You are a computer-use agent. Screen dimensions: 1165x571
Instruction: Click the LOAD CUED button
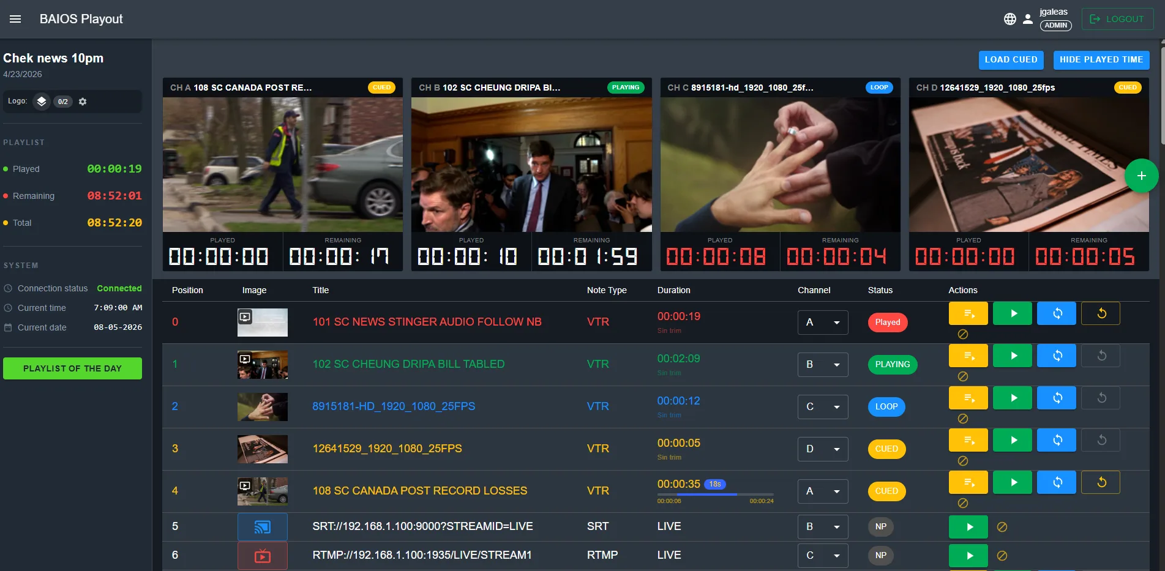tap(1011, 60)
